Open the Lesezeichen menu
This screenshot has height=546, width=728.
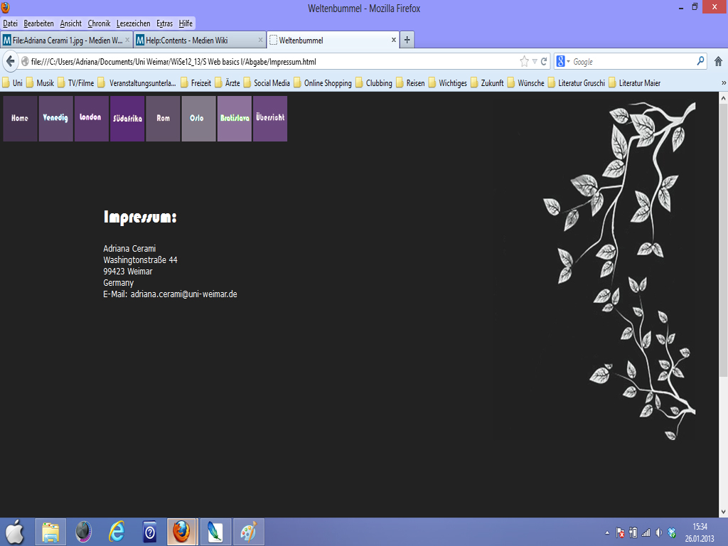click(x=133, y=23)
